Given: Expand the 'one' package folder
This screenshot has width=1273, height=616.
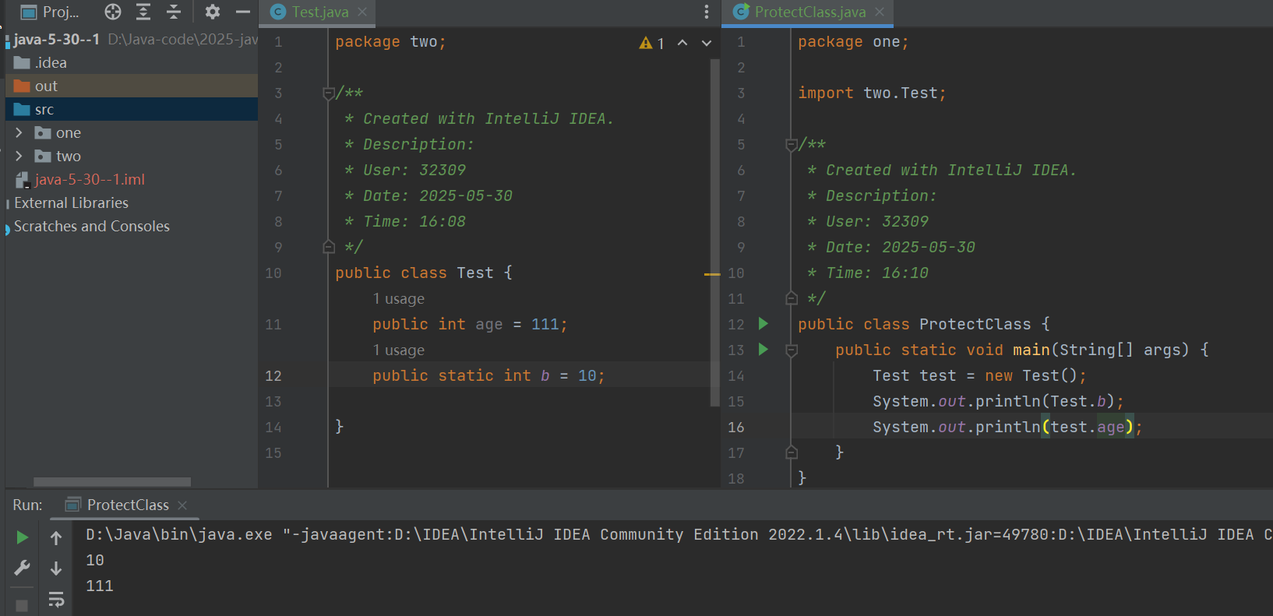Looking at the screenshot, I should pyautogui.click(x=19, y=133).
